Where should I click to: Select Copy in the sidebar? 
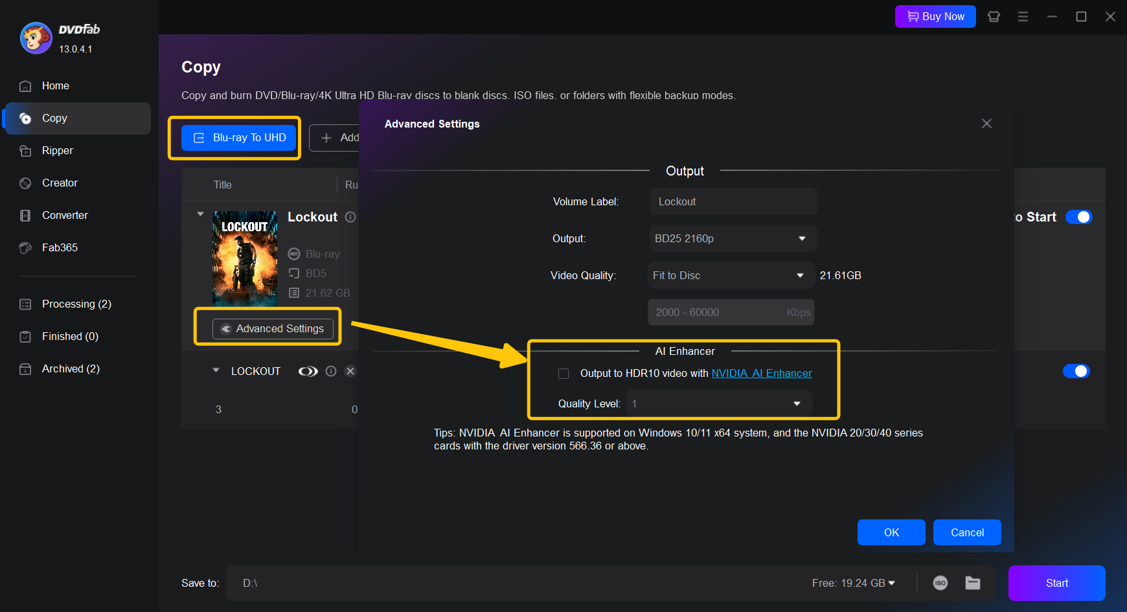[78, 119]
